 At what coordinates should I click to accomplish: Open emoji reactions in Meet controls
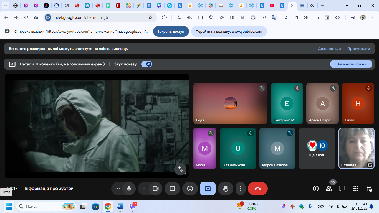tap(190, 189)
